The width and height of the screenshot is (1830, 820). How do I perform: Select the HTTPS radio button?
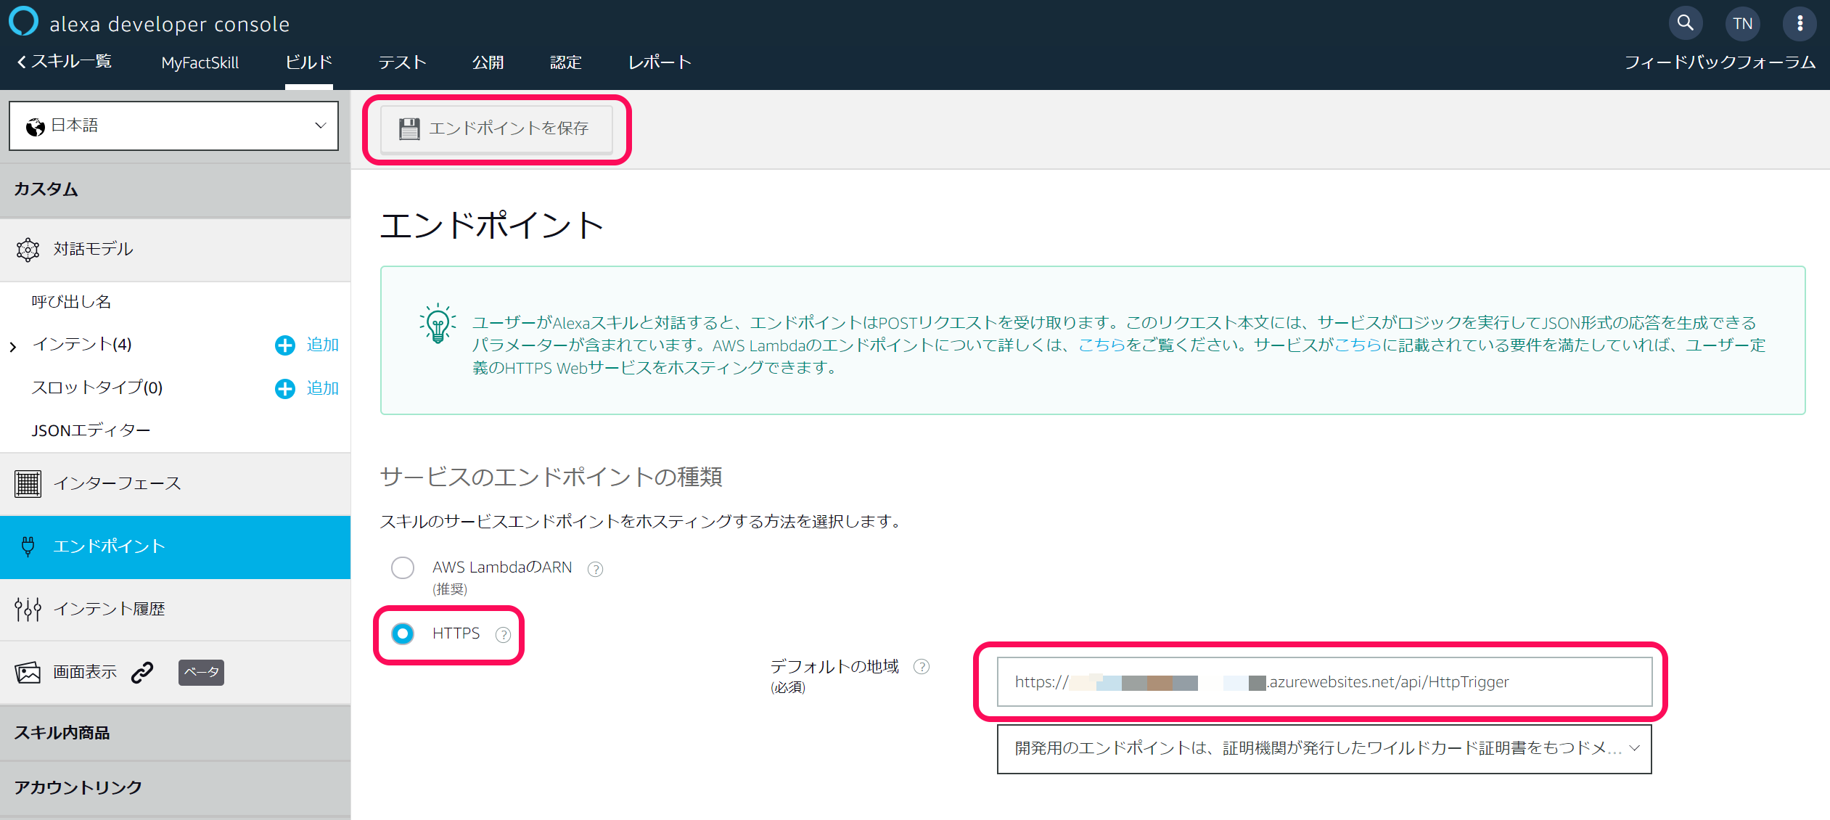pyautogui.click(x=401, y=634)
